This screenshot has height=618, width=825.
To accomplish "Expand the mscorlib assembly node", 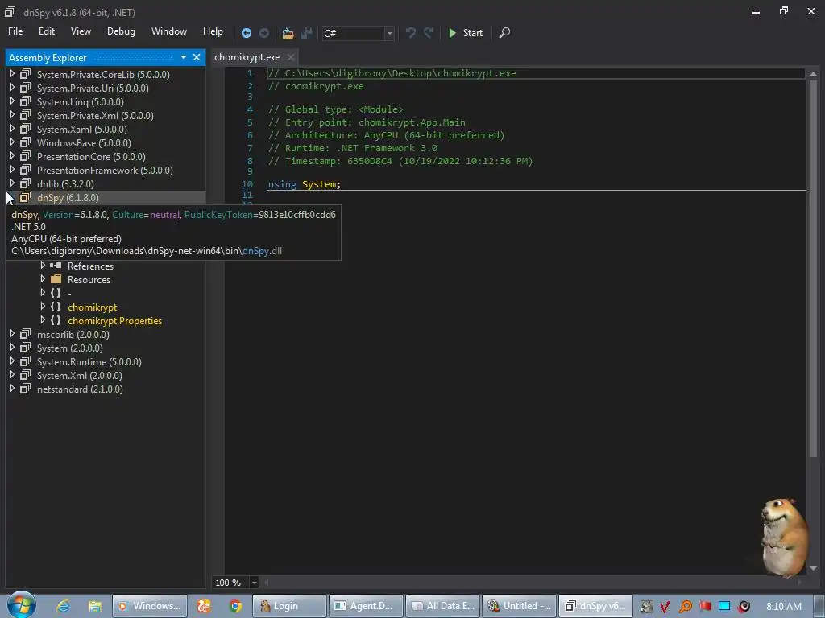I will pyautogui.click(x=12, y=334).
